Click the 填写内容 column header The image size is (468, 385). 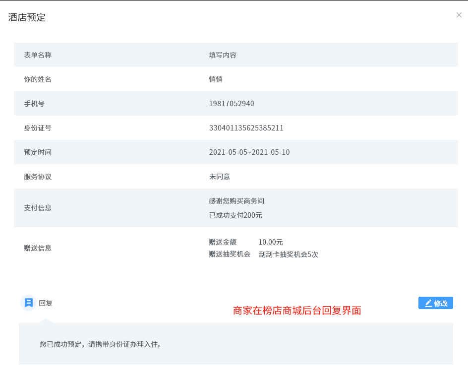223,55
